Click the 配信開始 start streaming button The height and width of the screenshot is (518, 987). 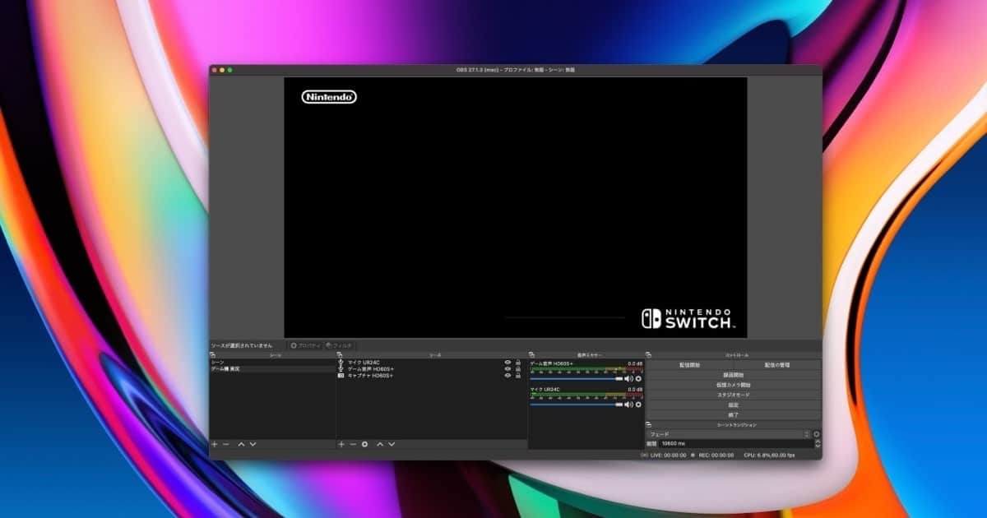(x=689, y=365)
